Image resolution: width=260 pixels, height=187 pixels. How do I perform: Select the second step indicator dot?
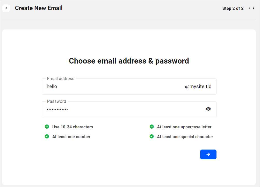point(253,8)
